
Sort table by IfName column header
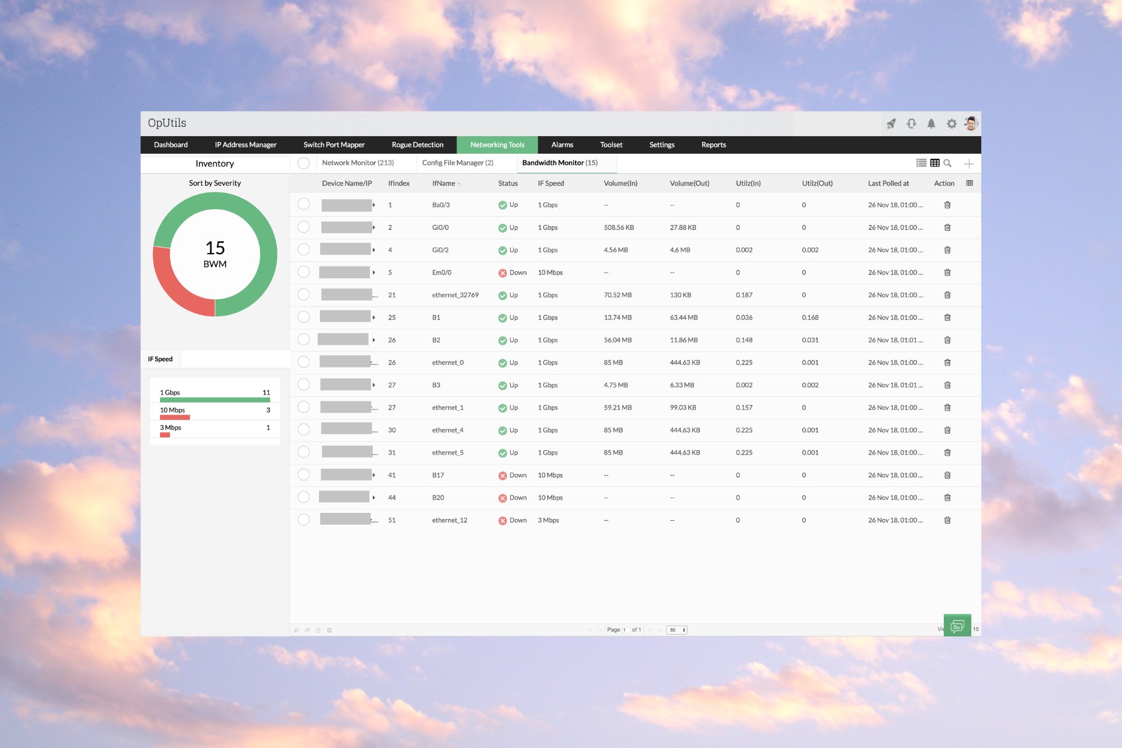click(x=444, y=183)
